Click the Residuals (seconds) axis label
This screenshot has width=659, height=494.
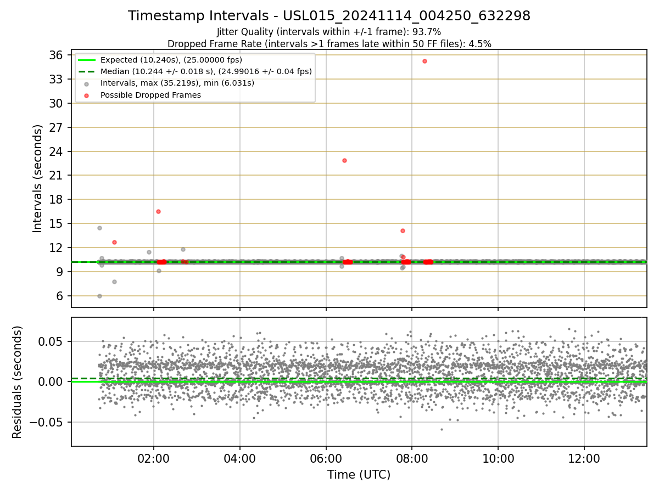click(x=17, y=382)
